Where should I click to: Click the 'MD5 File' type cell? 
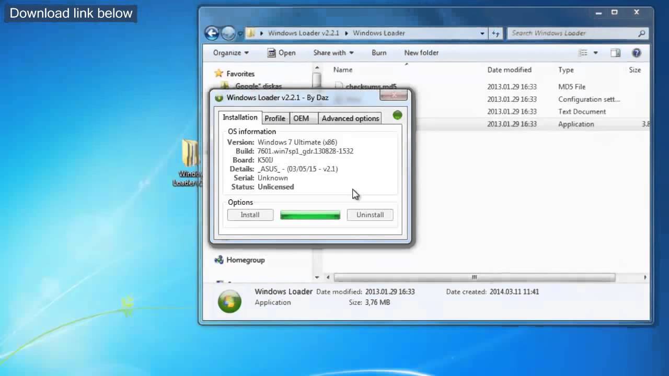click(x=572, y=87)
